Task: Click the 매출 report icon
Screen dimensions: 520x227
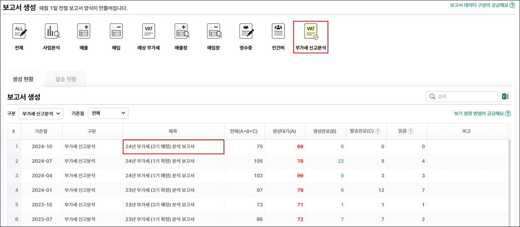Action: point(84,32)
